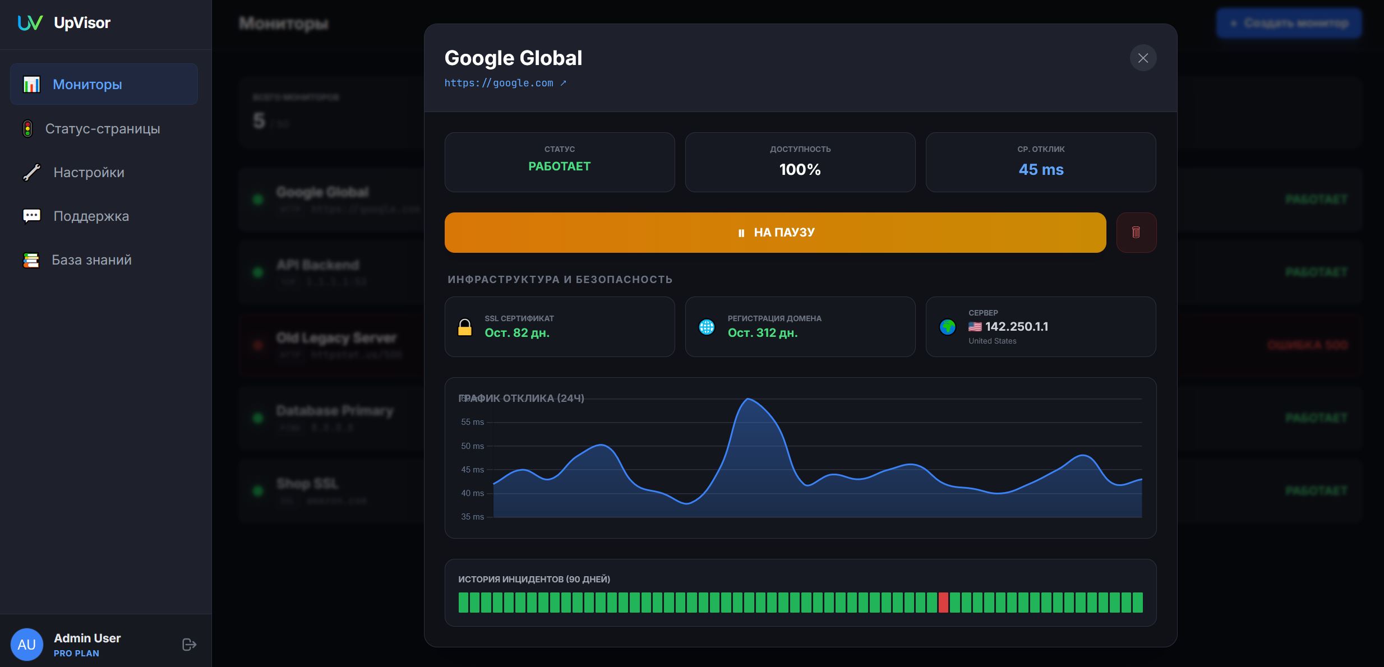Close the Google Global details modal
The width and height of the screenshot is (1384, 667).
(1143, 58)
